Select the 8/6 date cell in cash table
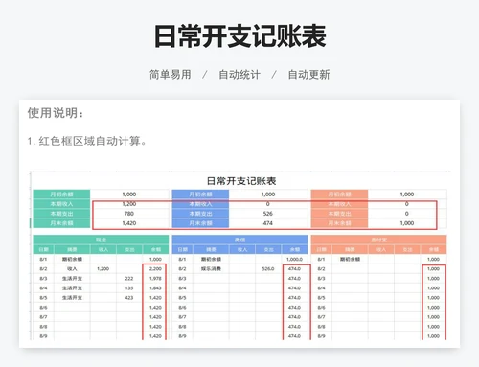Image resolution: width=479 pixels, height=367 pixels. coord(43,307)
